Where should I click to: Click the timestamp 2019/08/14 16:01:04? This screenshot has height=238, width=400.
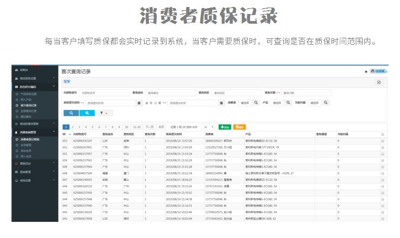tap(179, 219)
